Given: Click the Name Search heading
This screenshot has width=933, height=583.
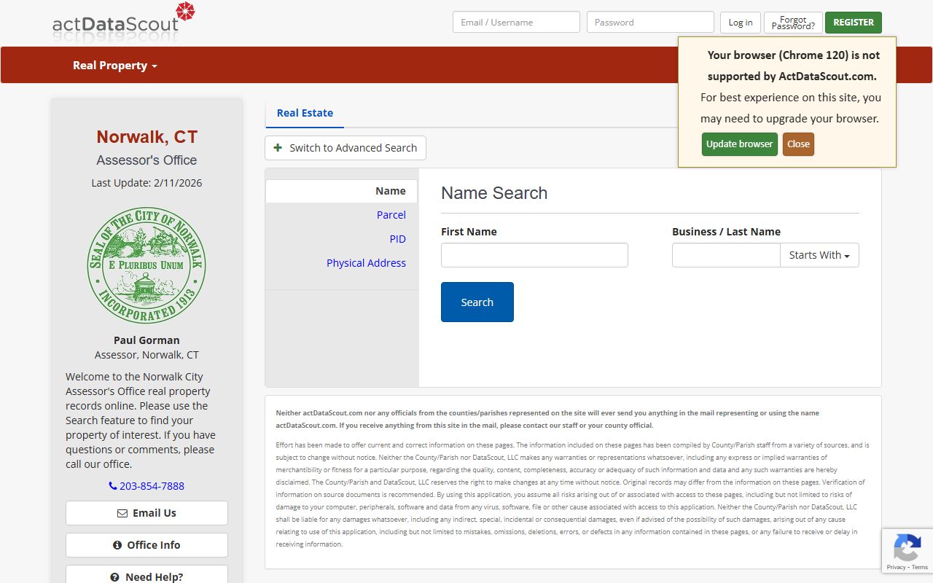Looking at the screenshot, I should pyautogui.click(x=494, y=193).
